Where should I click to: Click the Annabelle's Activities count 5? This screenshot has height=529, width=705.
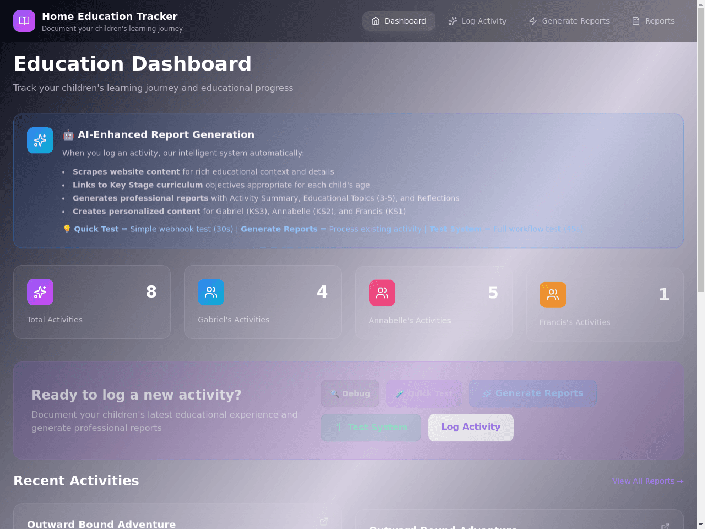coord(493,293)
